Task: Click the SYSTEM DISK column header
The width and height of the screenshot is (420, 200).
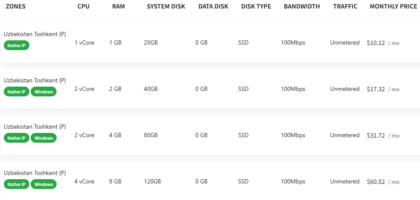Action: coord(166,7)
